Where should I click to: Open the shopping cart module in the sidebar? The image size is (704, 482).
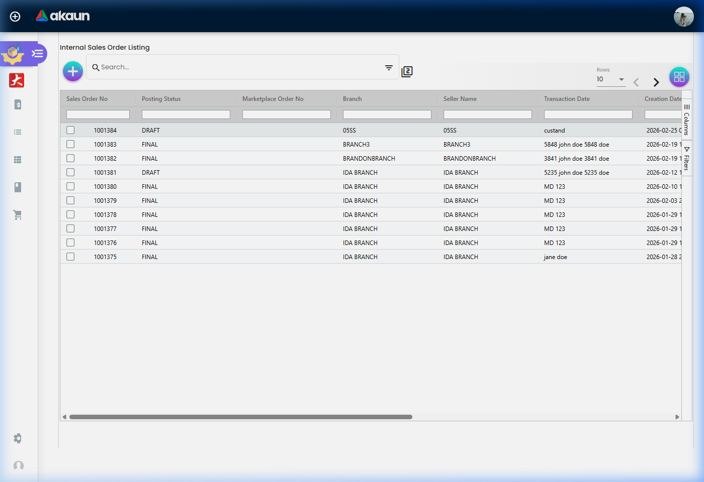[x=17, y=214]
